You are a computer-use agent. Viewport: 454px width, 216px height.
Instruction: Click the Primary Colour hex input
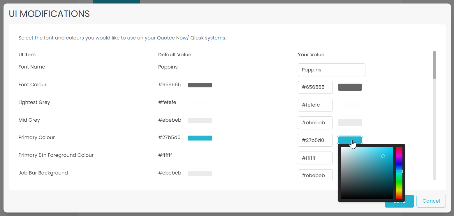(315, 140)
